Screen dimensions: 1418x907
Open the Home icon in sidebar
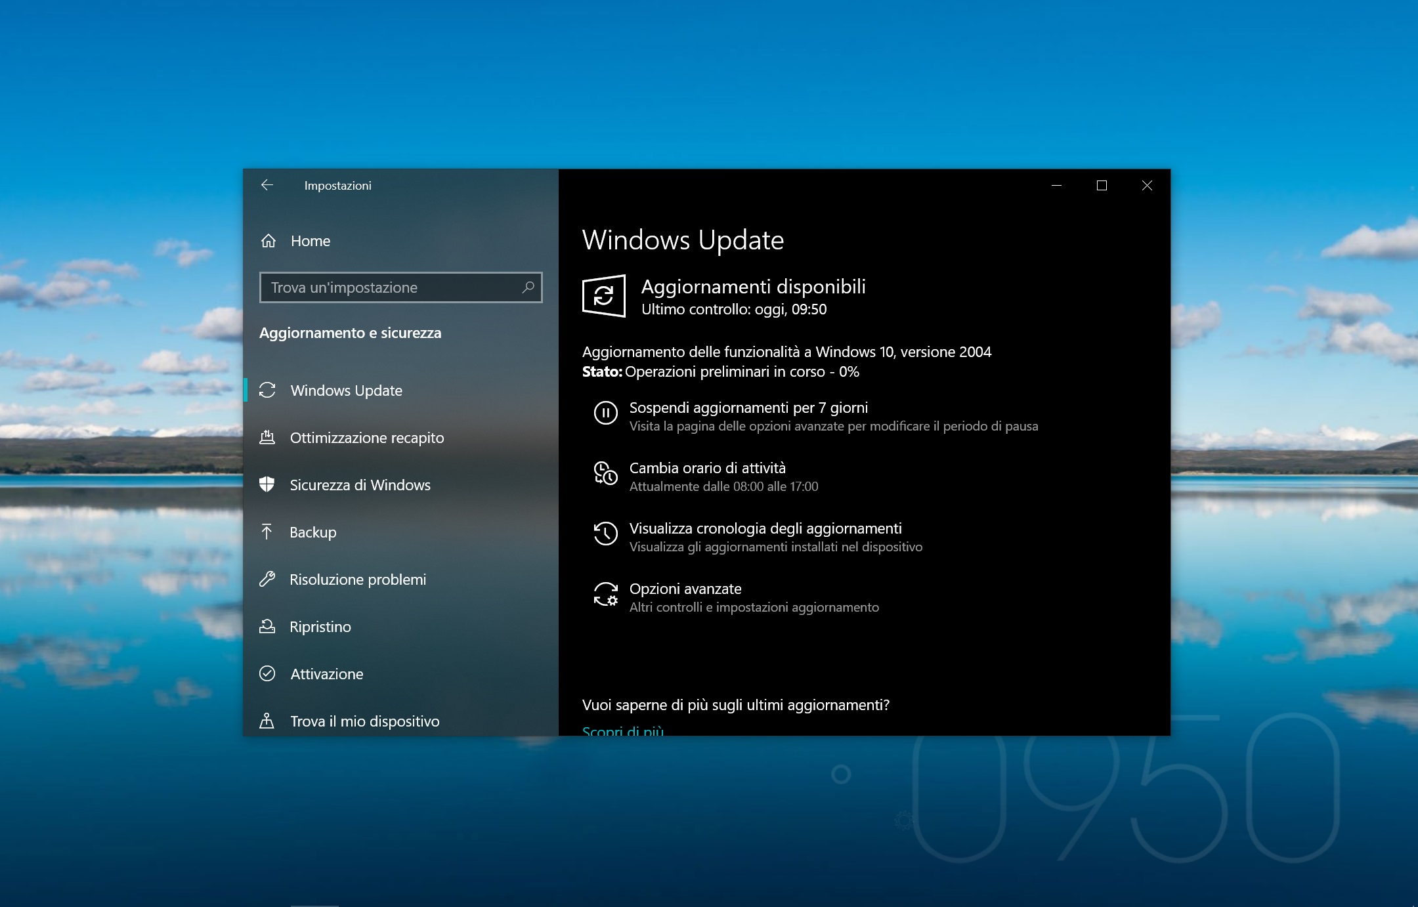pos(268,241)
